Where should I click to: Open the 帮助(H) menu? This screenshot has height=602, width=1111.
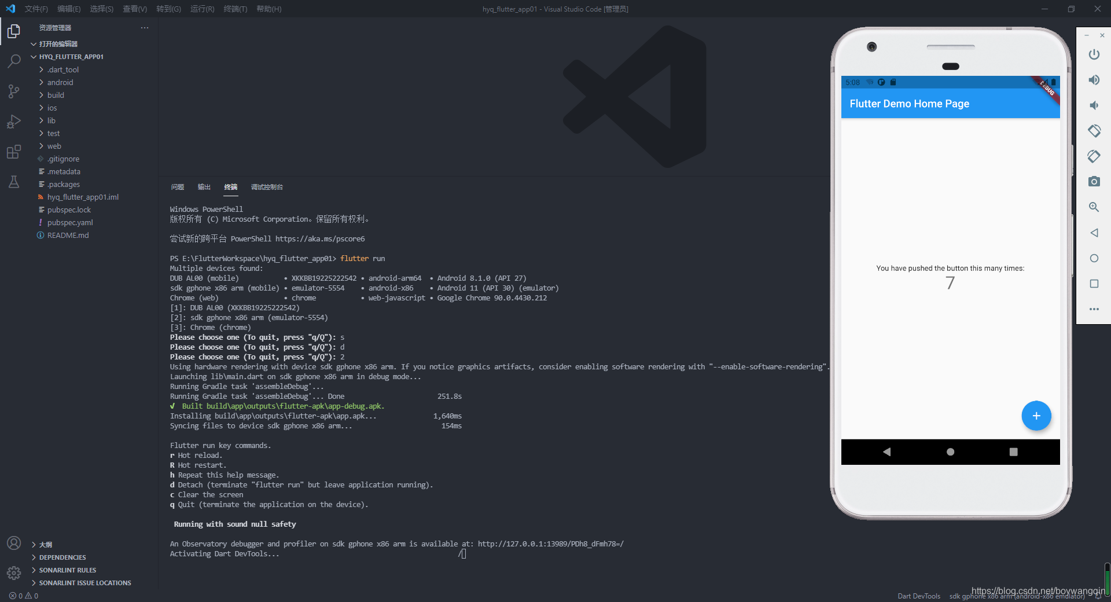click(269, 9)
